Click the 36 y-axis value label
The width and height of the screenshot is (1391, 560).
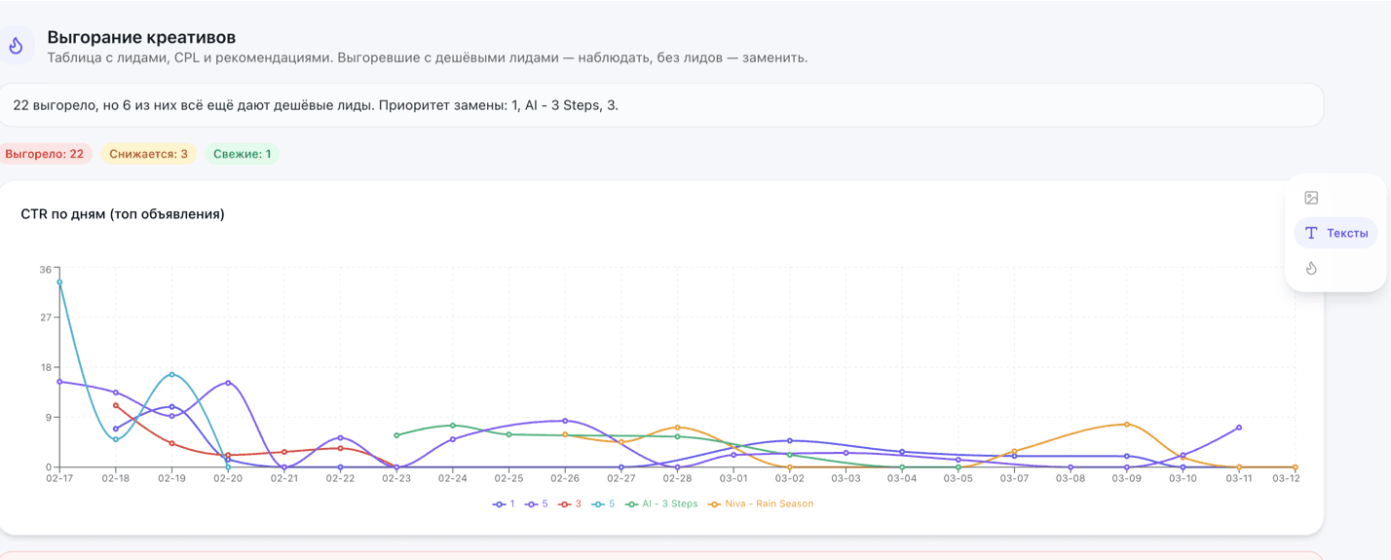[x=46, y=269]
